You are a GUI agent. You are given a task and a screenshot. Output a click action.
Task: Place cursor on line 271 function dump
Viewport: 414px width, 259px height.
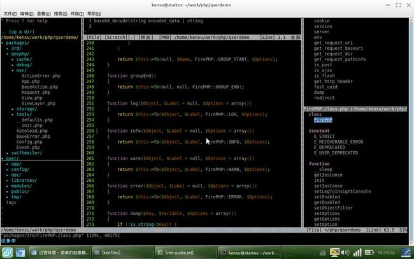pos(171,214)
